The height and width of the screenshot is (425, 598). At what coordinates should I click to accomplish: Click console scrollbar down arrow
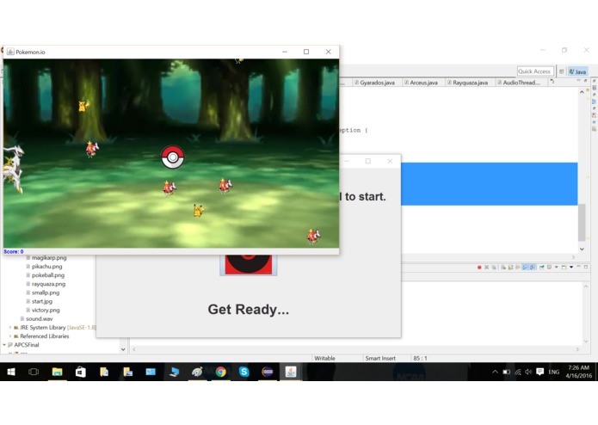pos(586,342)
